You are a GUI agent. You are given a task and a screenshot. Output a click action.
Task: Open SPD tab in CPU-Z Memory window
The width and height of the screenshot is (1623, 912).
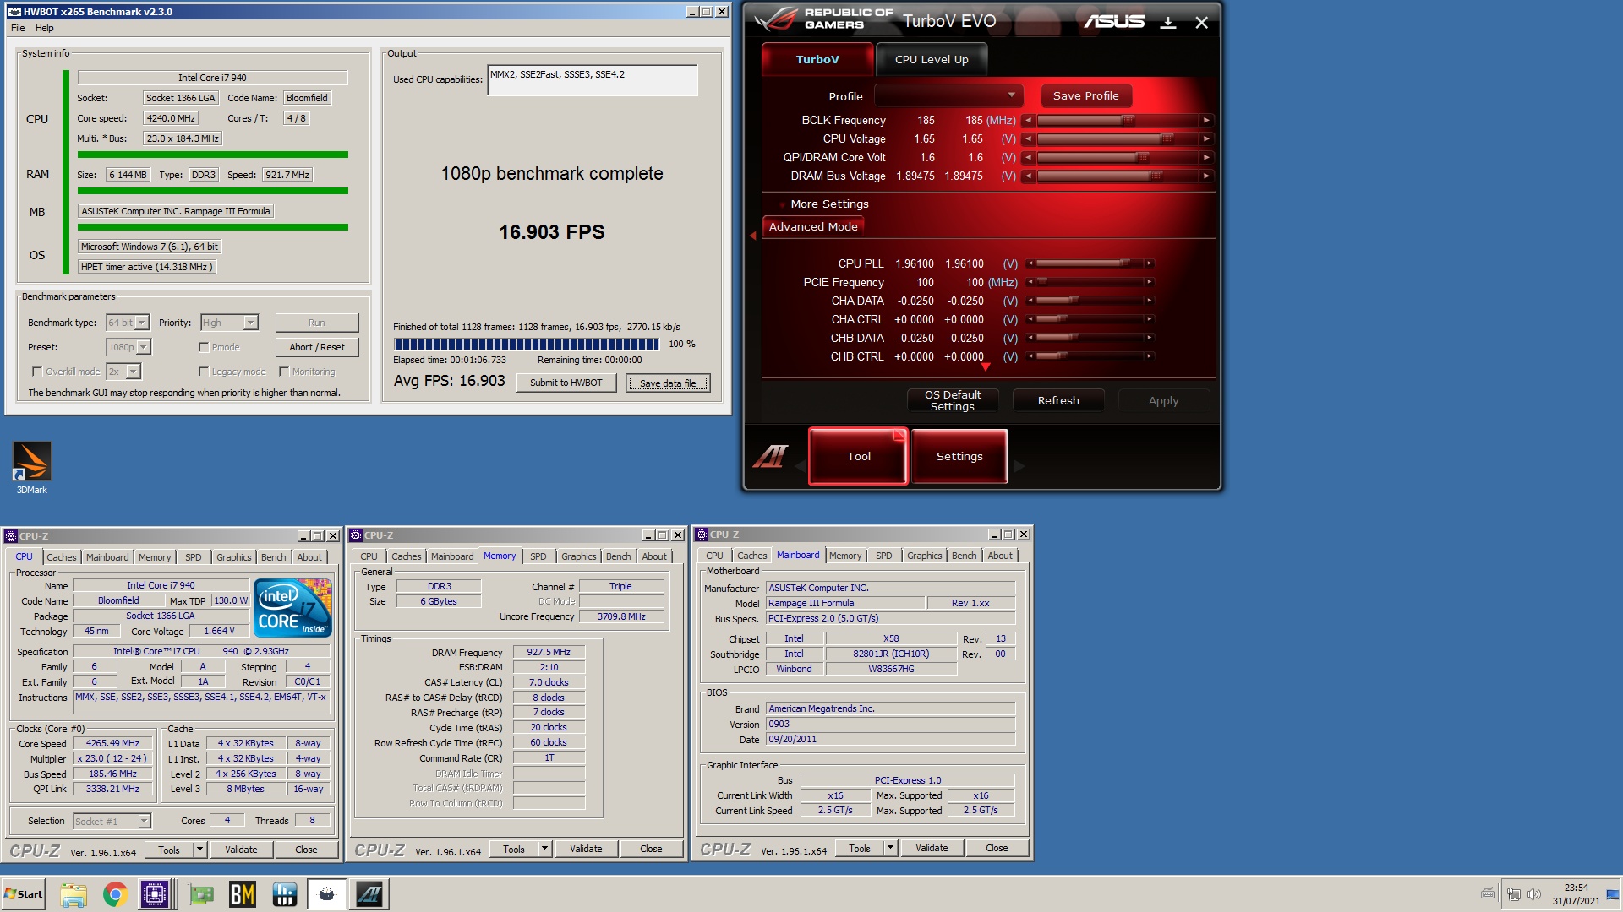[x=538, y=556]
